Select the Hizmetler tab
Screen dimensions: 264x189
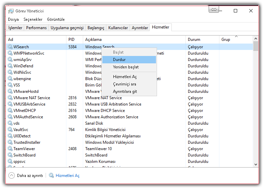pyautogui.click(x=160, y=27)
